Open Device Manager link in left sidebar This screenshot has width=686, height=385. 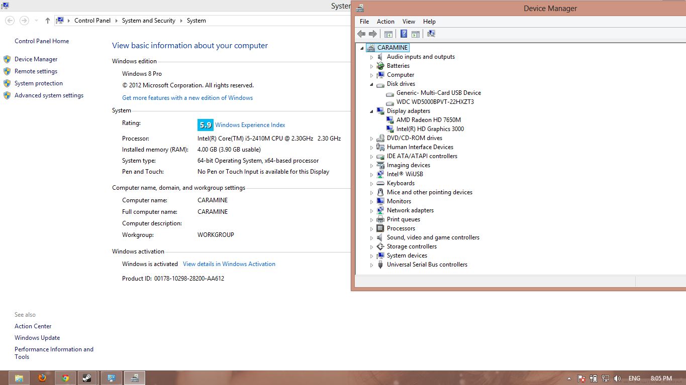click(36, 59)
